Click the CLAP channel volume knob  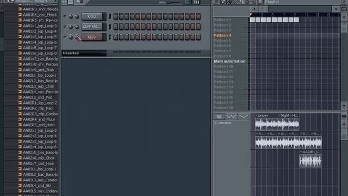[x=77, y=27]
